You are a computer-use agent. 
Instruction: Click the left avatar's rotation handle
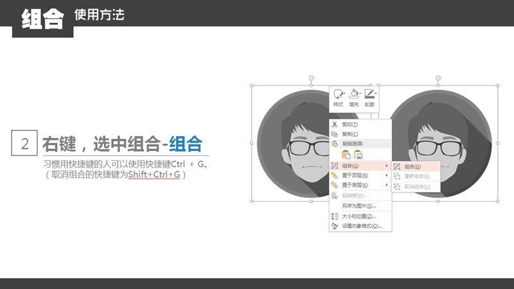[312, 78]
